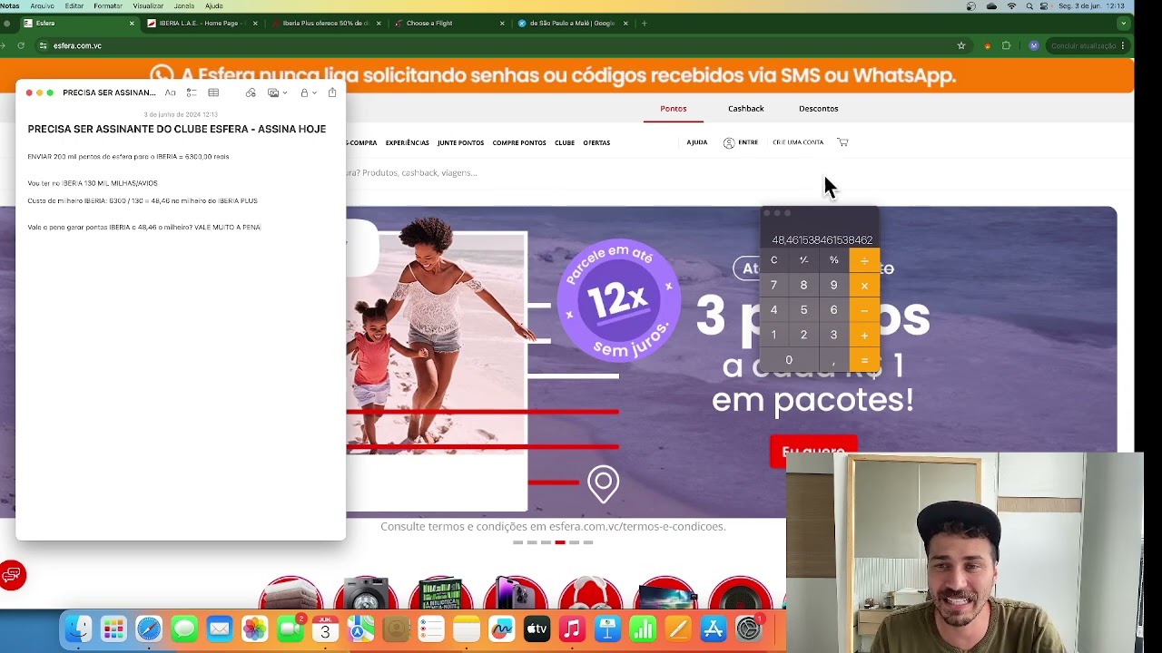This screenshot has width=1162, height=653.
Task: Click the Notes collaboration link icon
Action: pyautogui.click(x=251, y=93)
